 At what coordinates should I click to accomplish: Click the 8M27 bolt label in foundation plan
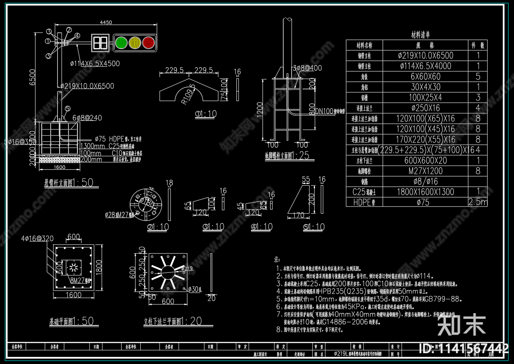(x=81, y=280)
